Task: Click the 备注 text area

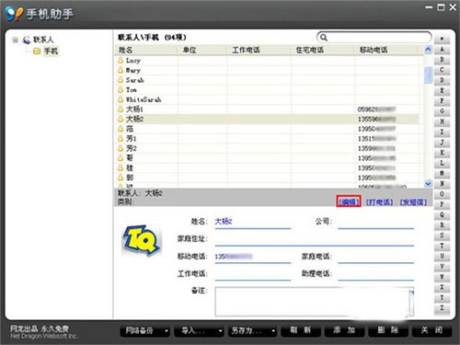Action: (315, 302)
